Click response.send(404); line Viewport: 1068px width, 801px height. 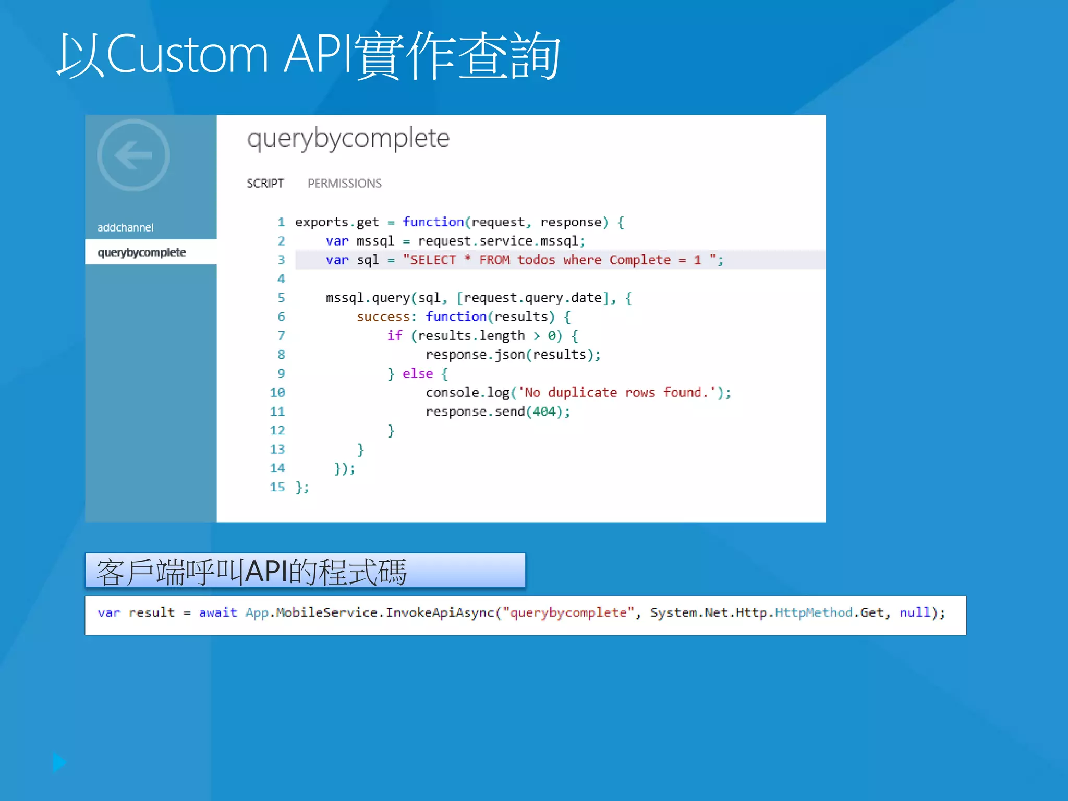[x=498, y=411]
